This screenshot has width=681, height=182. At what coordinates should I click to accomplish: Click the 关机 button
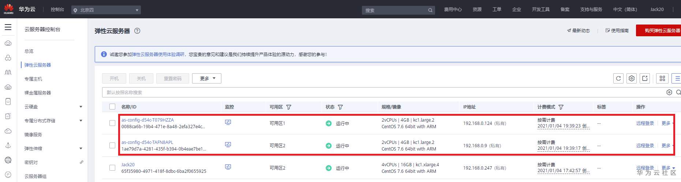coord(141,78)
